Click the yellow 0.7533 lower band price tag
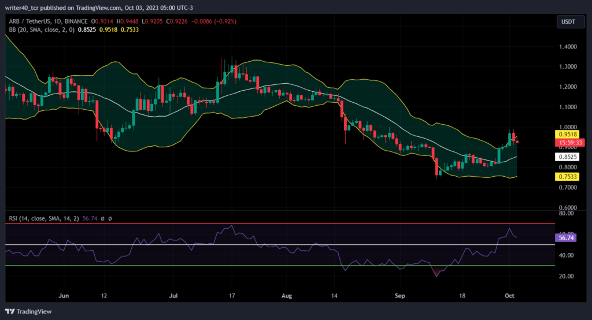592x320 pixels. click(567, 177)
